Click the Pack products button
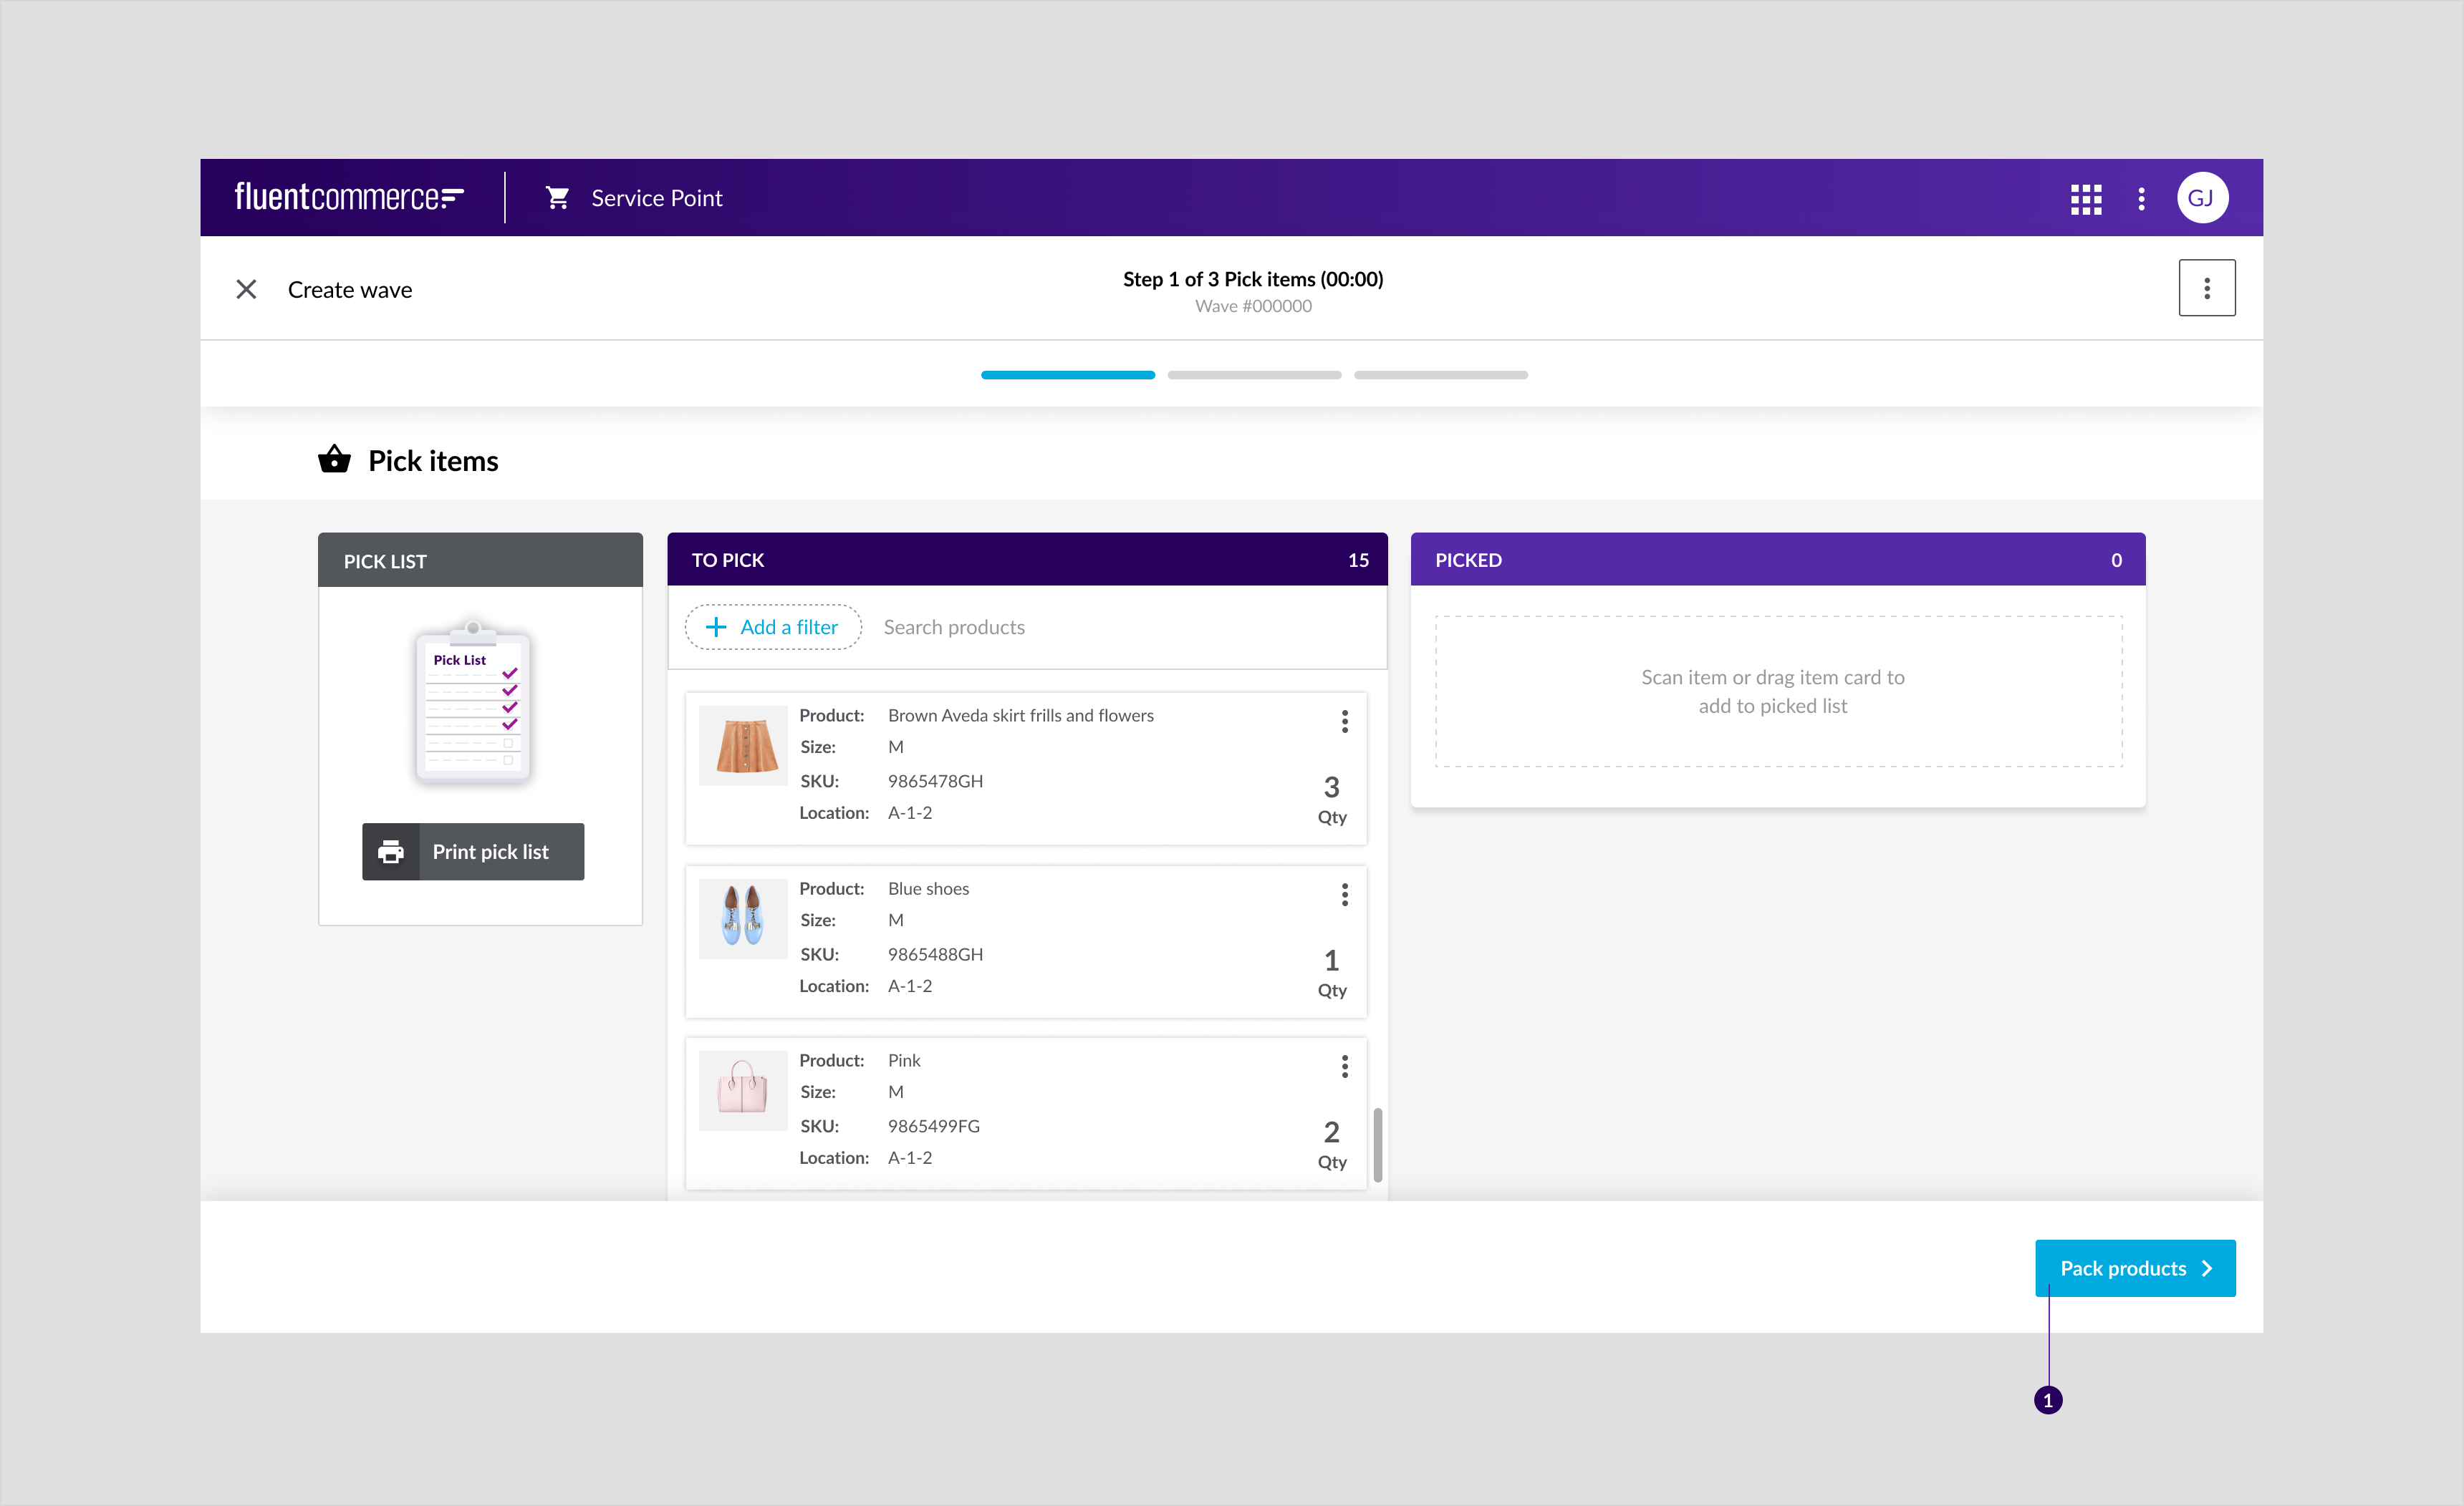 (x=2135, y=1267)
